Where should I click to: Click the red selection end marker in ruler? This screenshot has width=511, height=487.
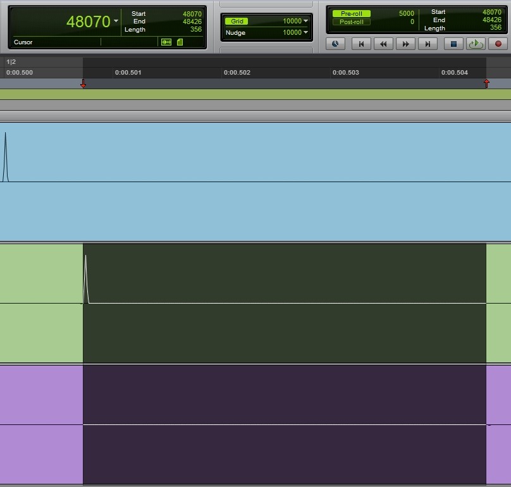486,83
